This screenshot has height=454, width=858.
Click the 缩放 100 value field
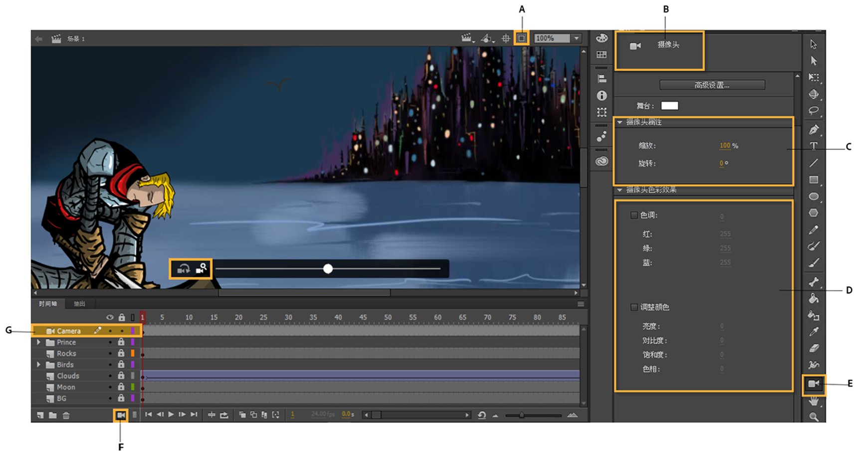click(725, 146)
